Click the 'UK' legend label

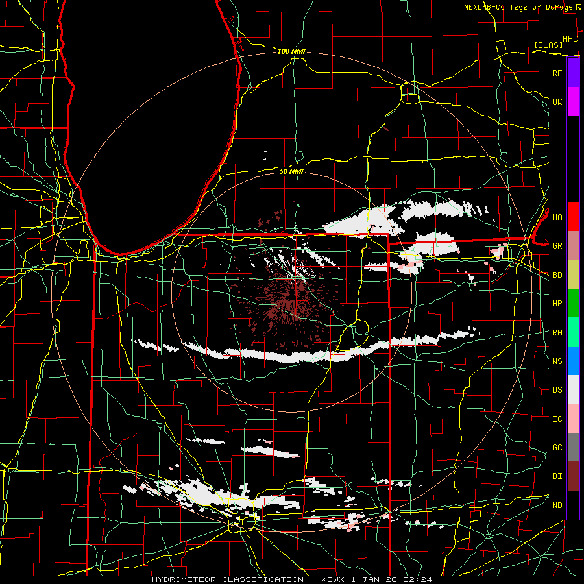(x=557, y=103)
